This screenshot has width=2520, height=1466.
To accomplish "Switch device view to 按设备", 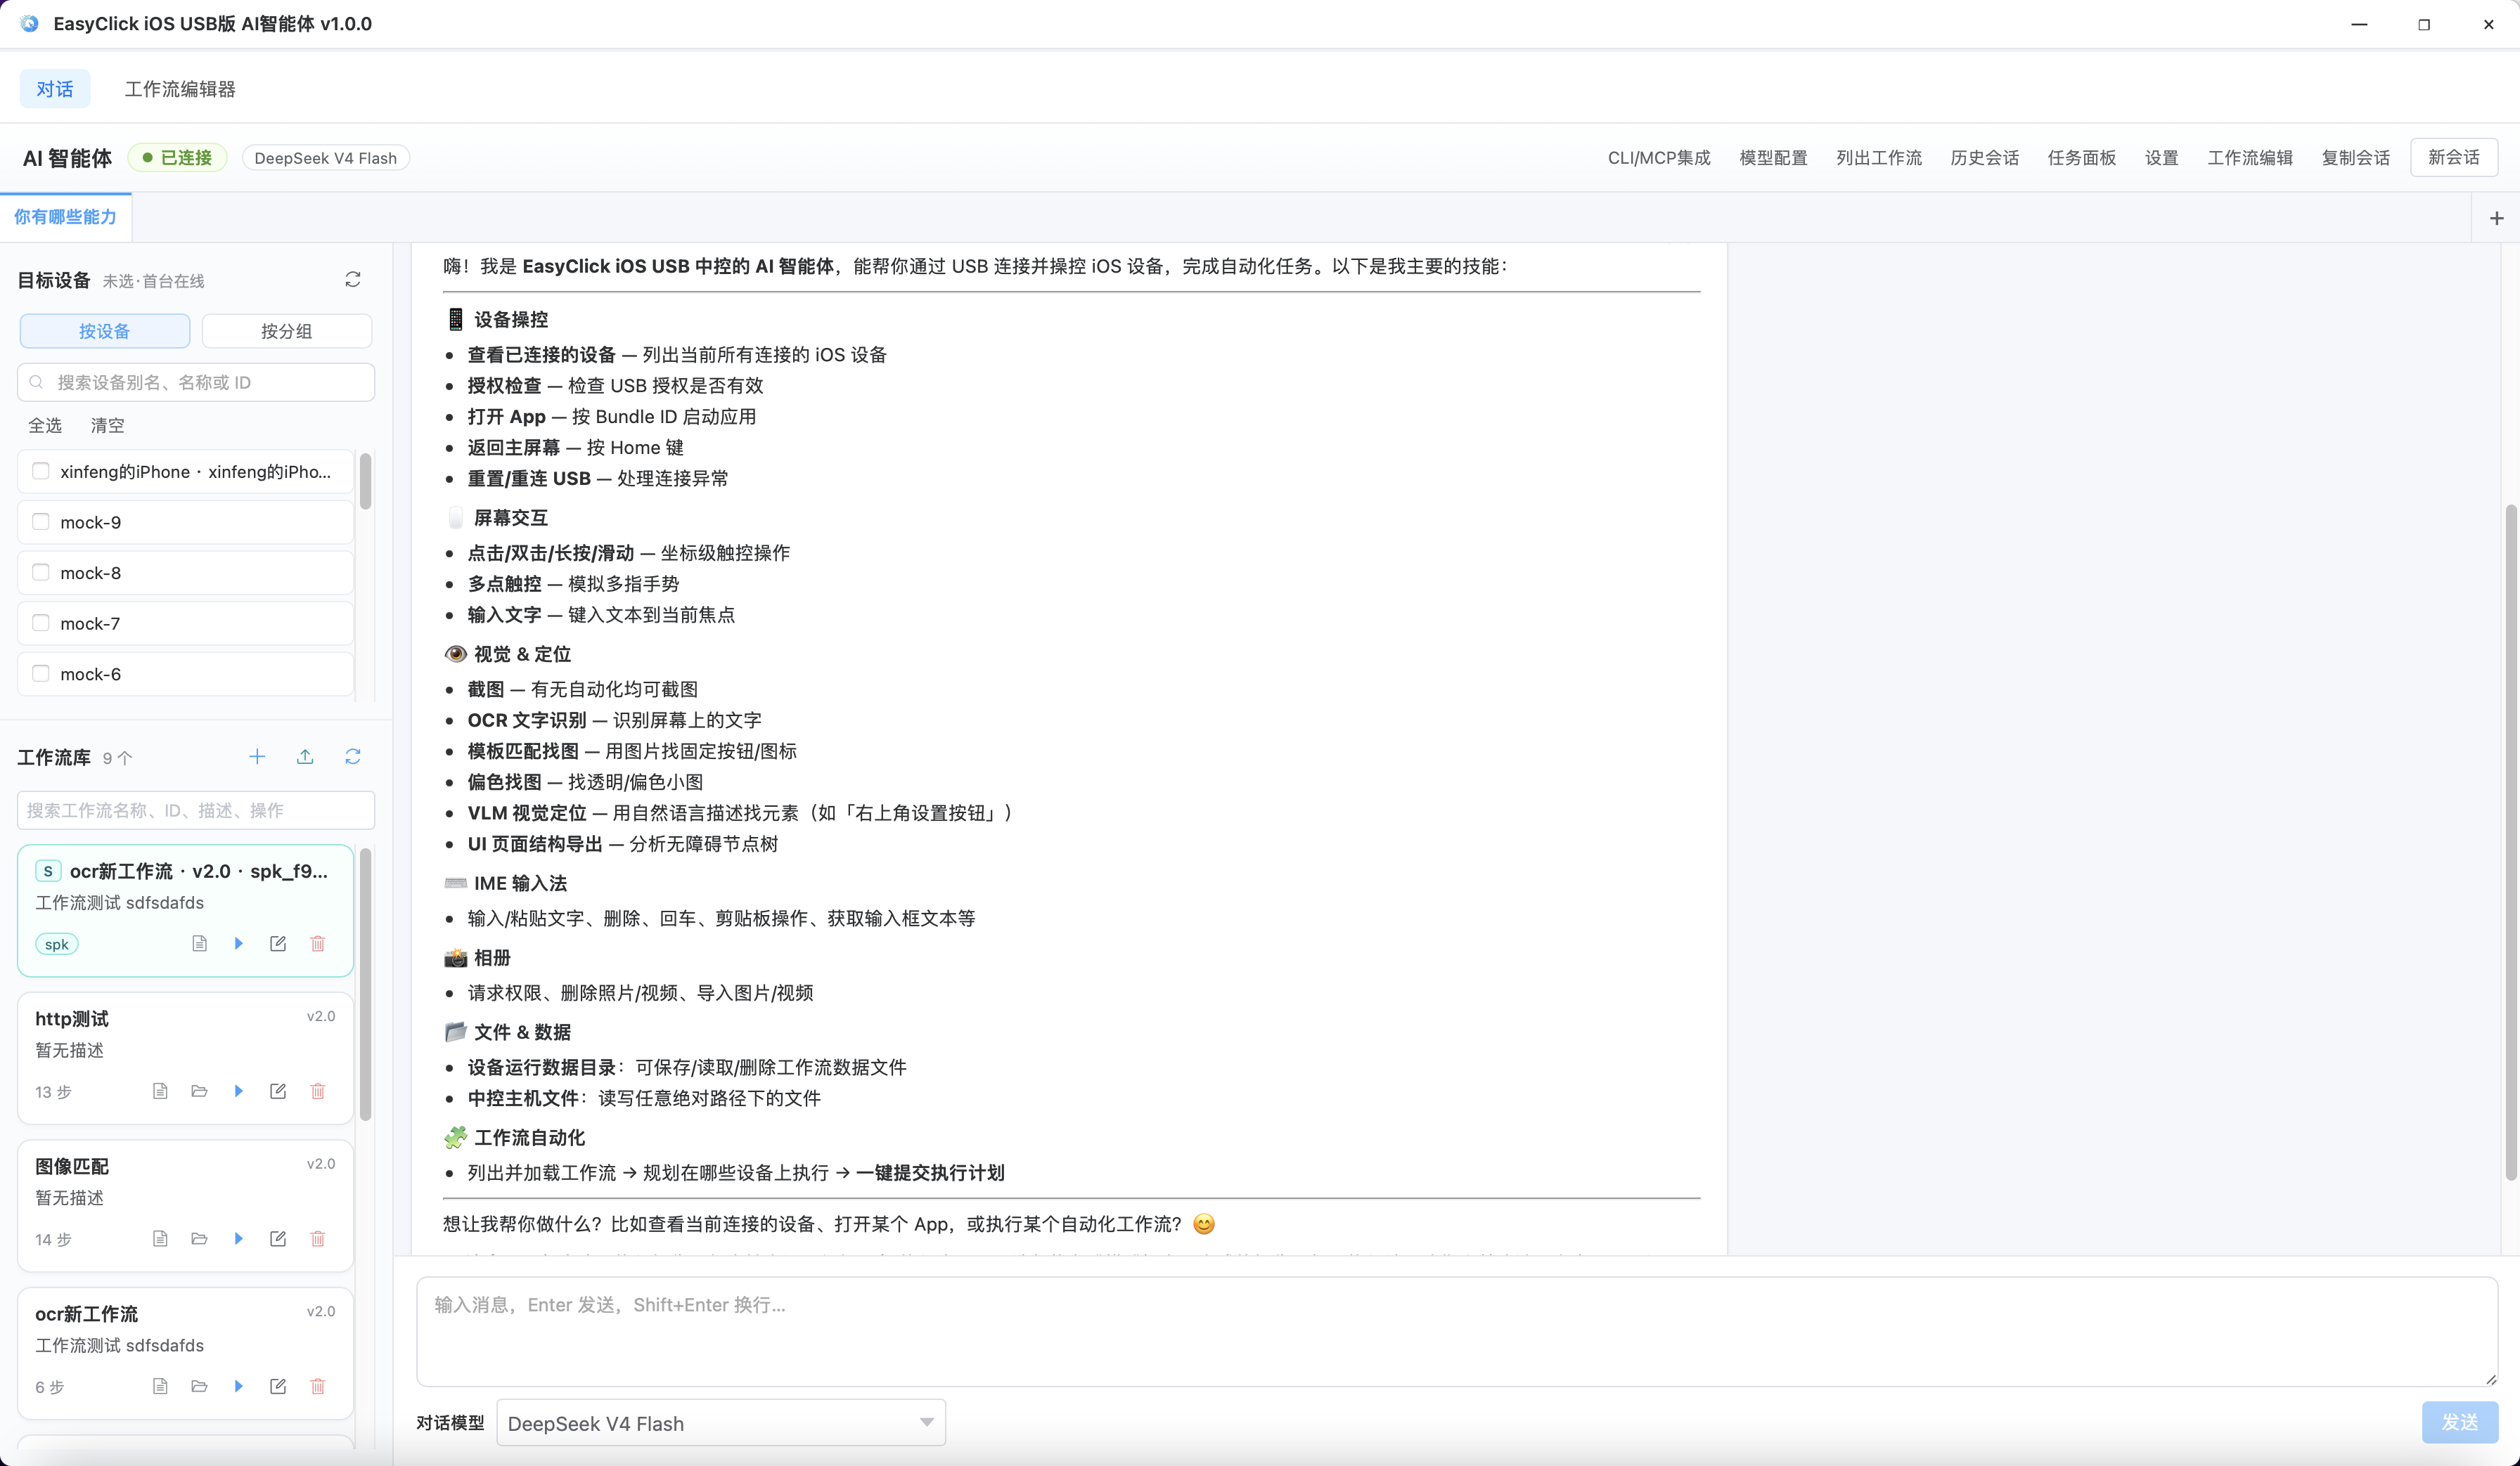I will pyautogui.click(x=105, y=331).
